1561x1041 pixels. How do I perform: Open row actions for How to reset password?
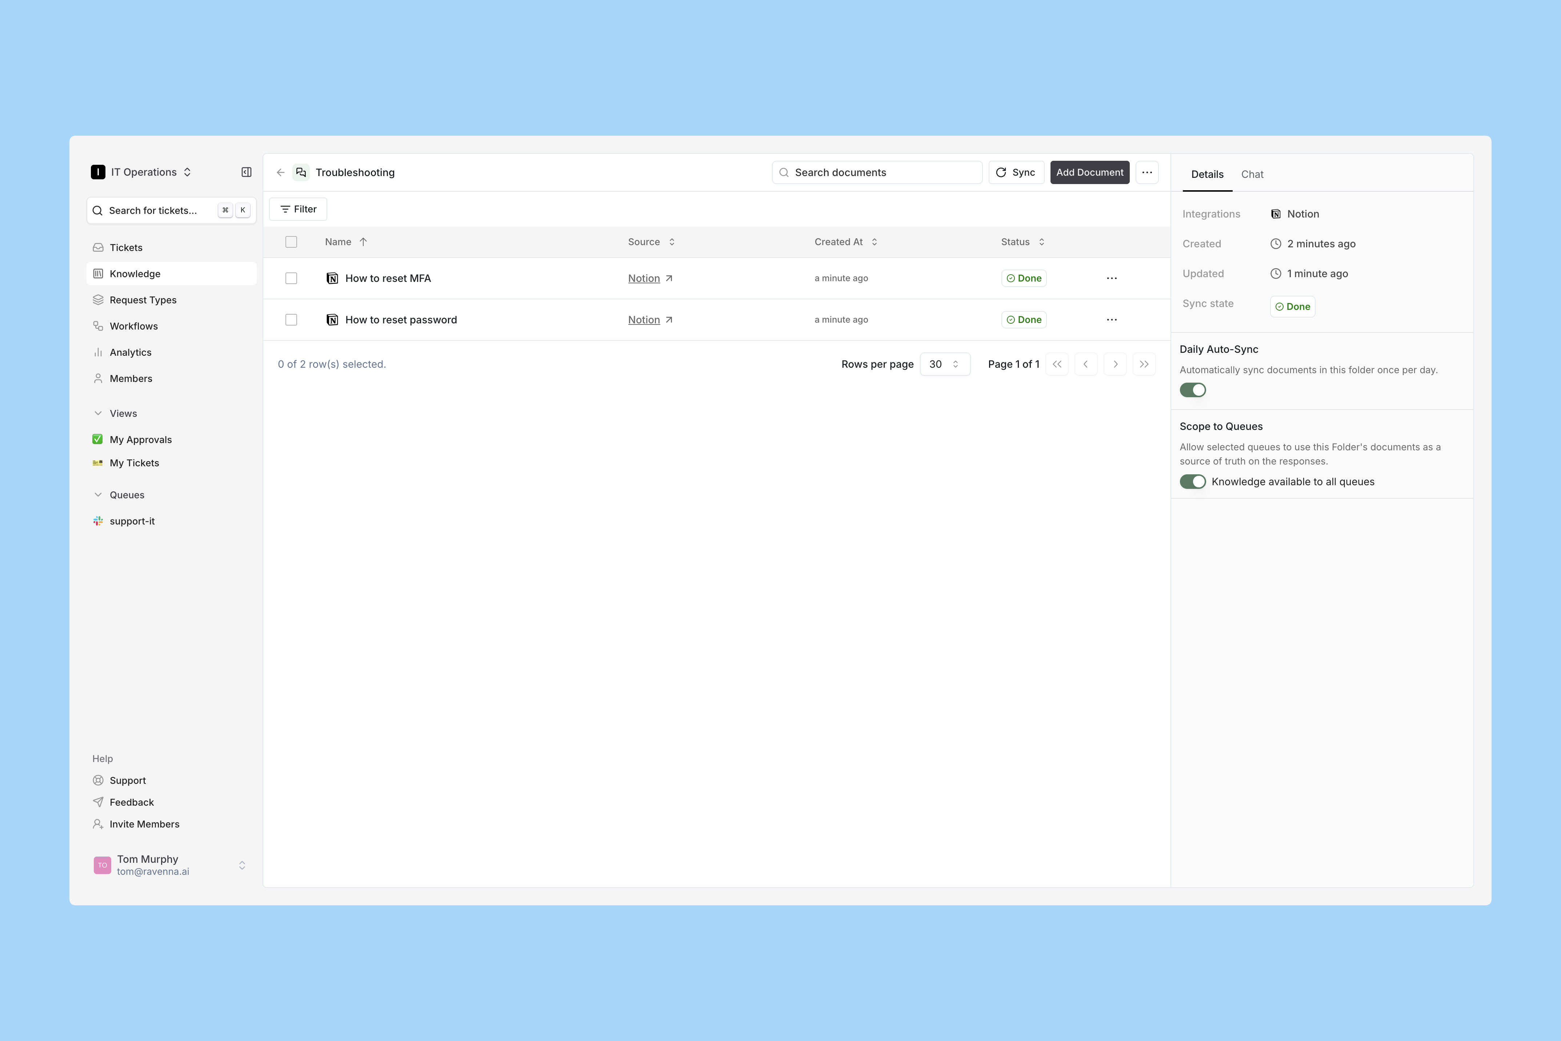tap(1112, 320)
